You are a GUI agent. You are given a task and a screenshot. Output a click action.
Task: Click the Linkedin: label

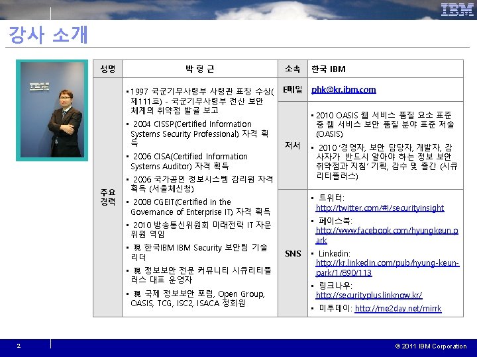coord(335,253)
